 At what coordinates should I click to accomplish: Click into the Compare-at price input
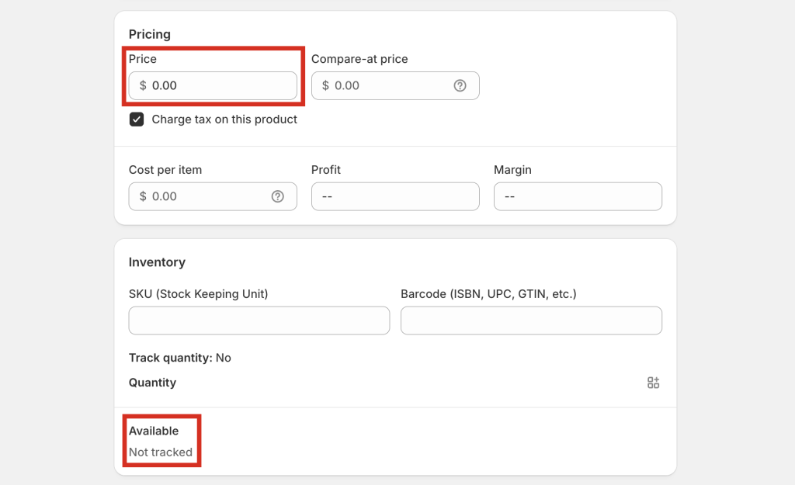click(x=388, y=85)
